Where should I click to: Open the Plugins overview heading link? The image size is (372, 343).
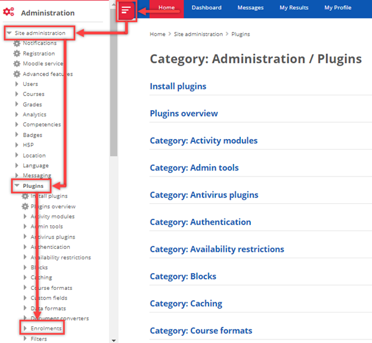[184, 113]
